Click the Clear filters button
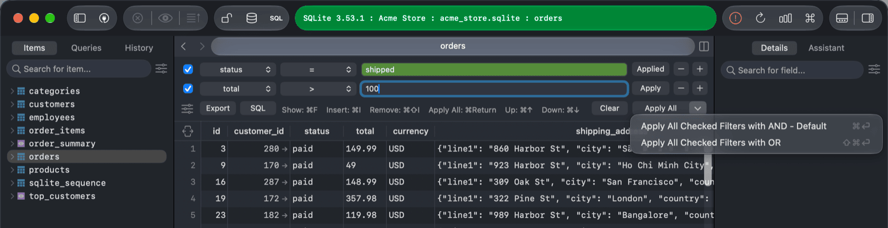The height and width of the screenshot is (228, 888). tap(609, 108)
